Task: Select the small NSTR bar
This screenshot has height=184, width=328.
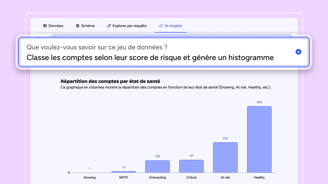Action: [123, 172]
